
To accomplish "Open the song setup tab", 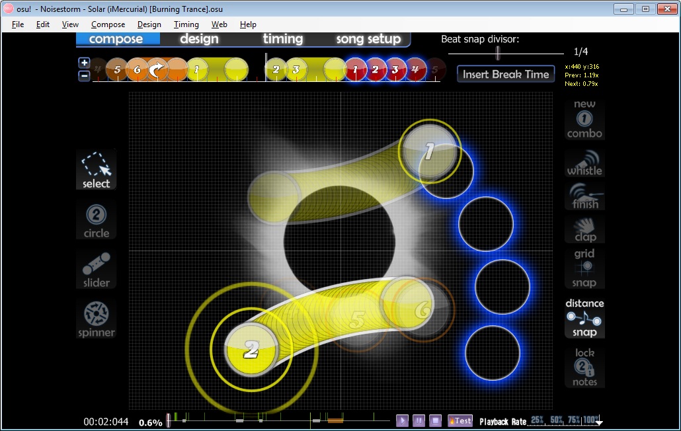I will [368, 39].
